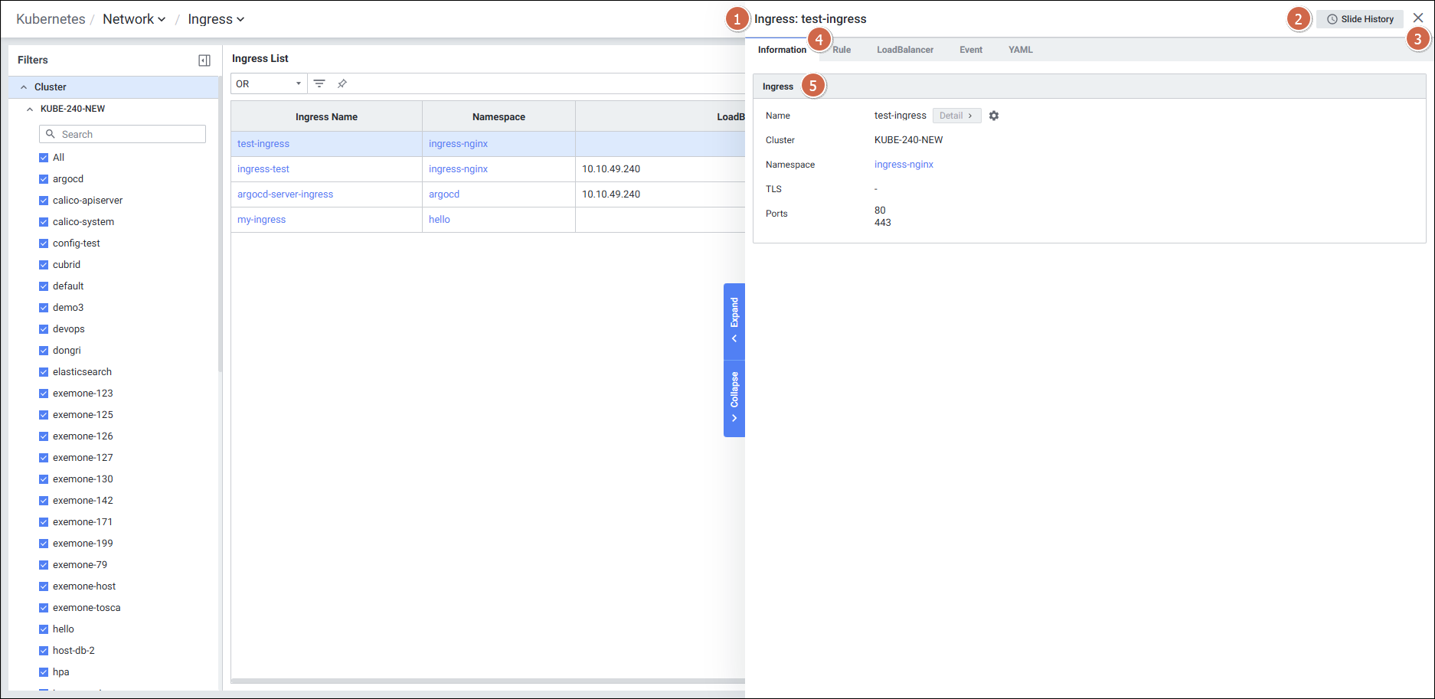Click the Expand handle on the slide panel
The image size is (1435, 699).
(734, 321)
